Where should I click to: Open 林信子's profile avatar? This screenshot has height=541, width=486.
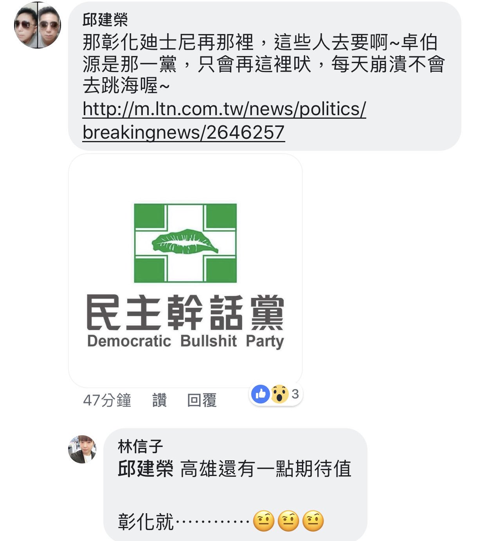(82, 449)
